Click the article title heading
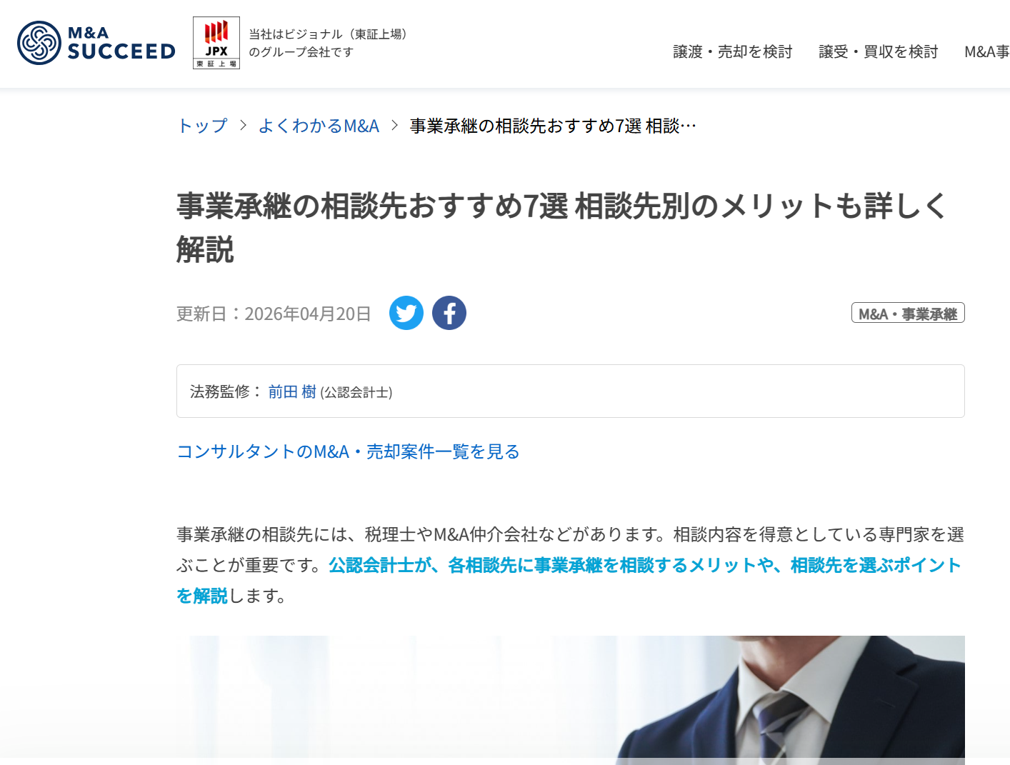Screen dimensions: 1010x765 [562, 227]
